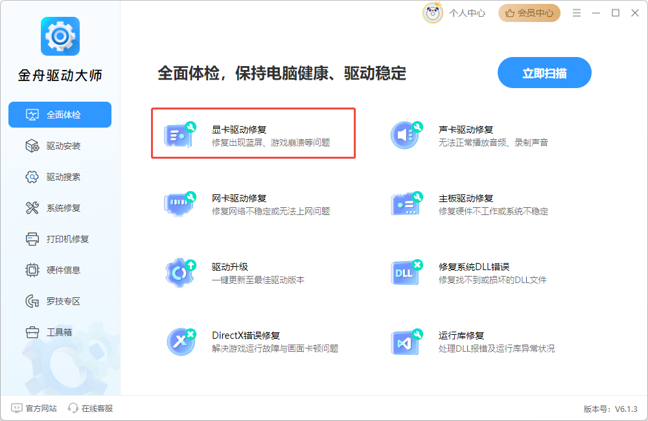648x421 pixels.
Task: Open 个人中心 link
Action: pyautogui.click(x=467, y=13)
